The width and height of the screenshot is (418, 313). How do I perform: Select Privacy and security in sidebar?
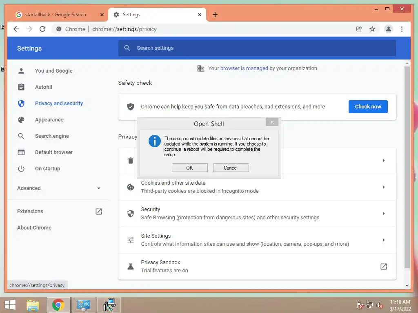tap(59, 103)
